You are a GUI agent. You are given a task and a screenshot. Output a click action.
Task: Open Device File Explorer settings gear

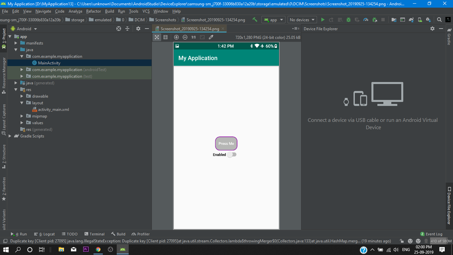pyautogui.click(x=432, y=29)
